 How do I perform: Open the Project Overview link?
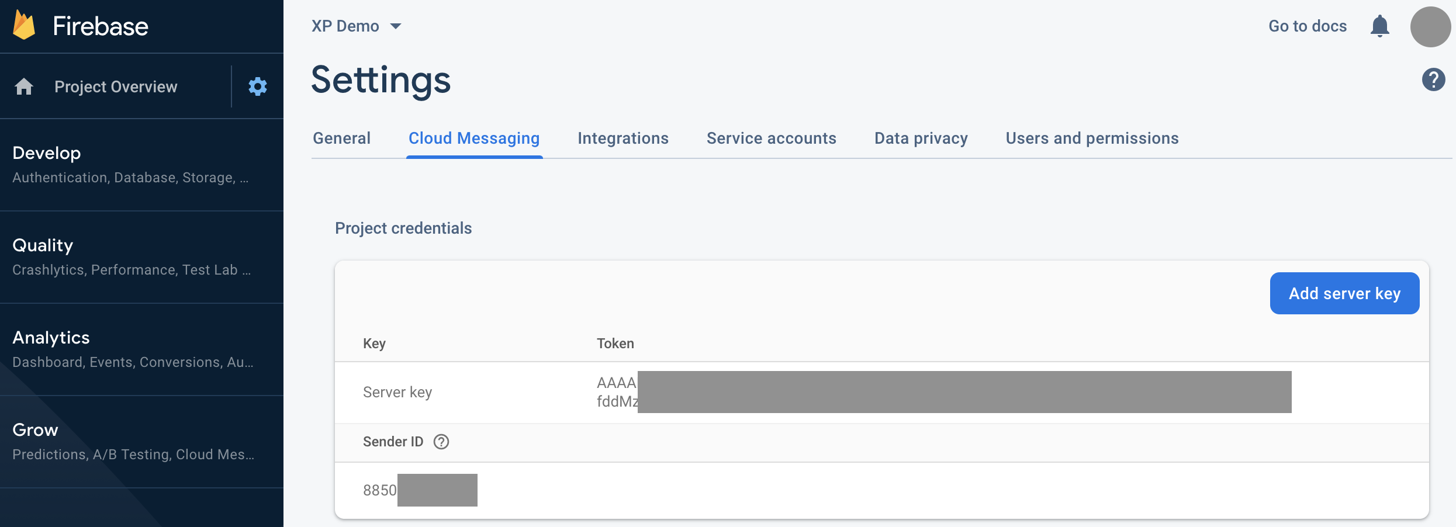(x=116, y=86)
